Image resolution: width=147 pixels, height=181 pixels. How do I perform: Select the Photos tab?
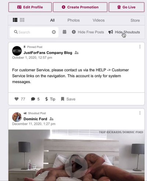73,20
